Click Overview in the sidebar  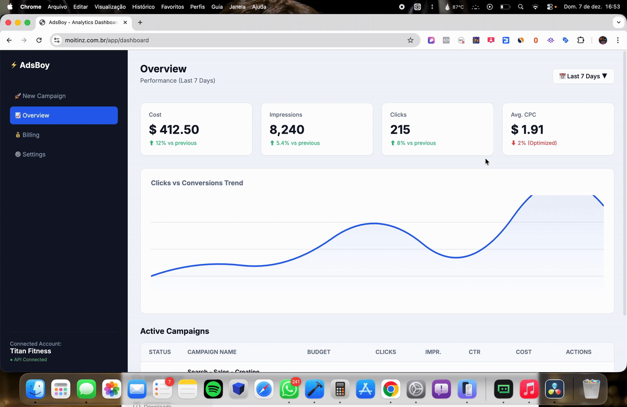click(34, 115)
